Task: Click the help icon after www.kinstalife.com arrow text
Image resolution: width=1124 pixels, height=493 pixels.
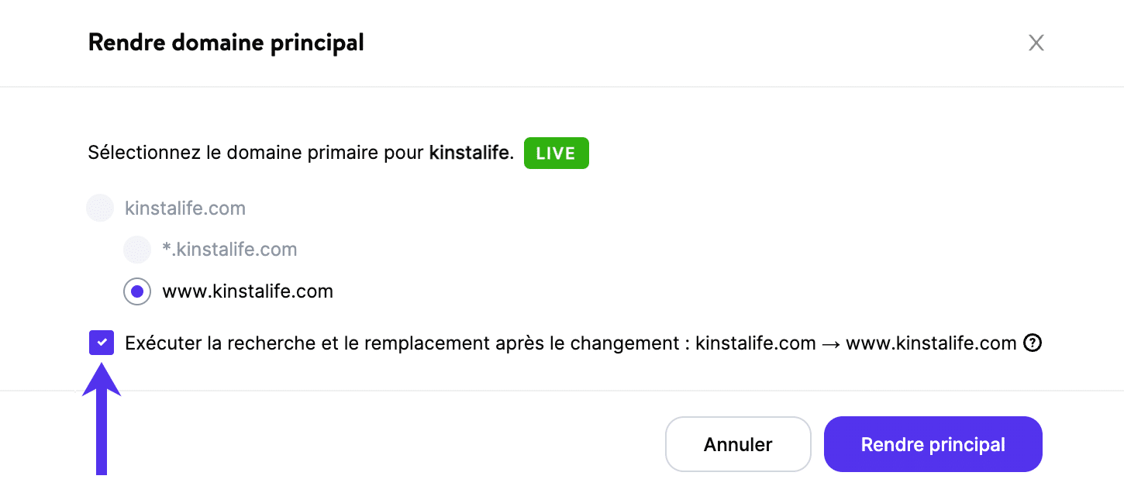Action: click(1033, 343)
